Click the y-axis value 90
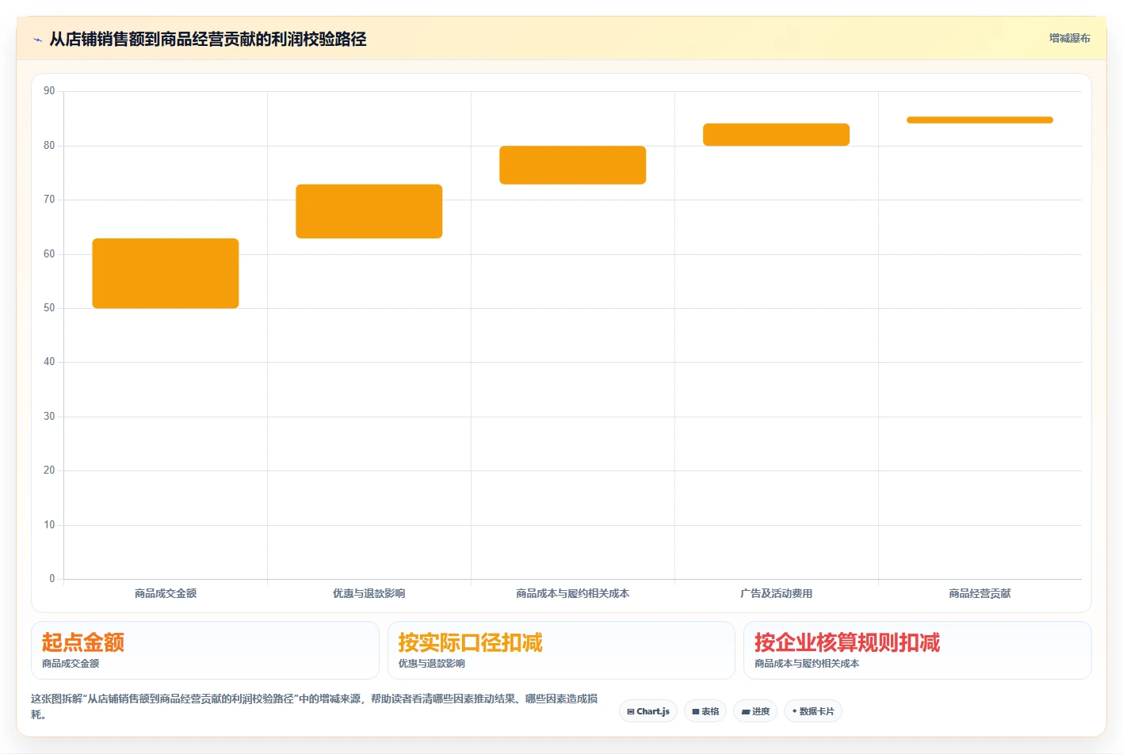1123x754 pixels. (x=49, y=91)
